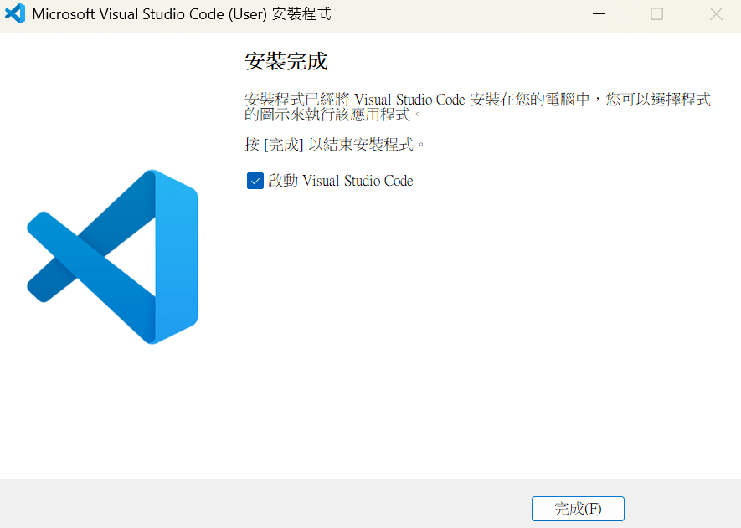Screen dimensions: 741x528
Task: Click the 安裝完成 heading text
Action: click(286, 61)
